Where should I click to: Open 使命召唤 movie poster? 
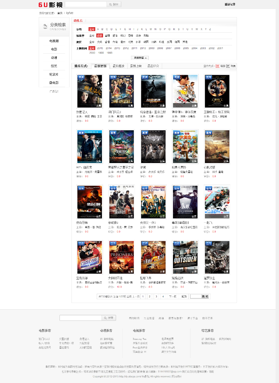pos(90,202)
